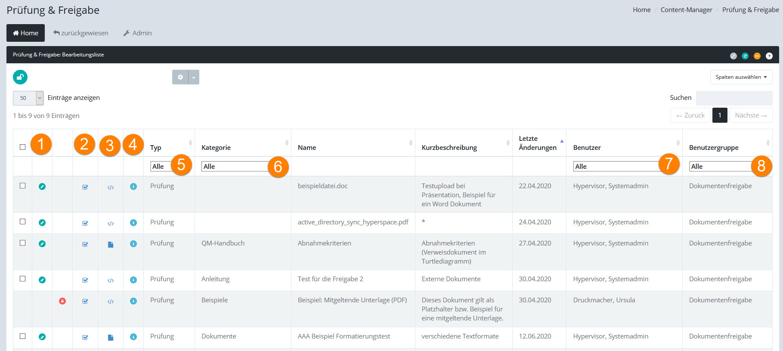This screenshot has height=351, width=783.
Task: Click the green edit icon for beispieldatei.doc
Action: (x=42, y=186)
